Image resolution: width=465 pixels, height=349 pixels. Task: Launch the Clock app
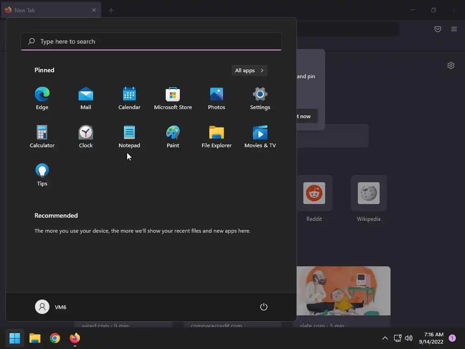[x=86, y=137]
